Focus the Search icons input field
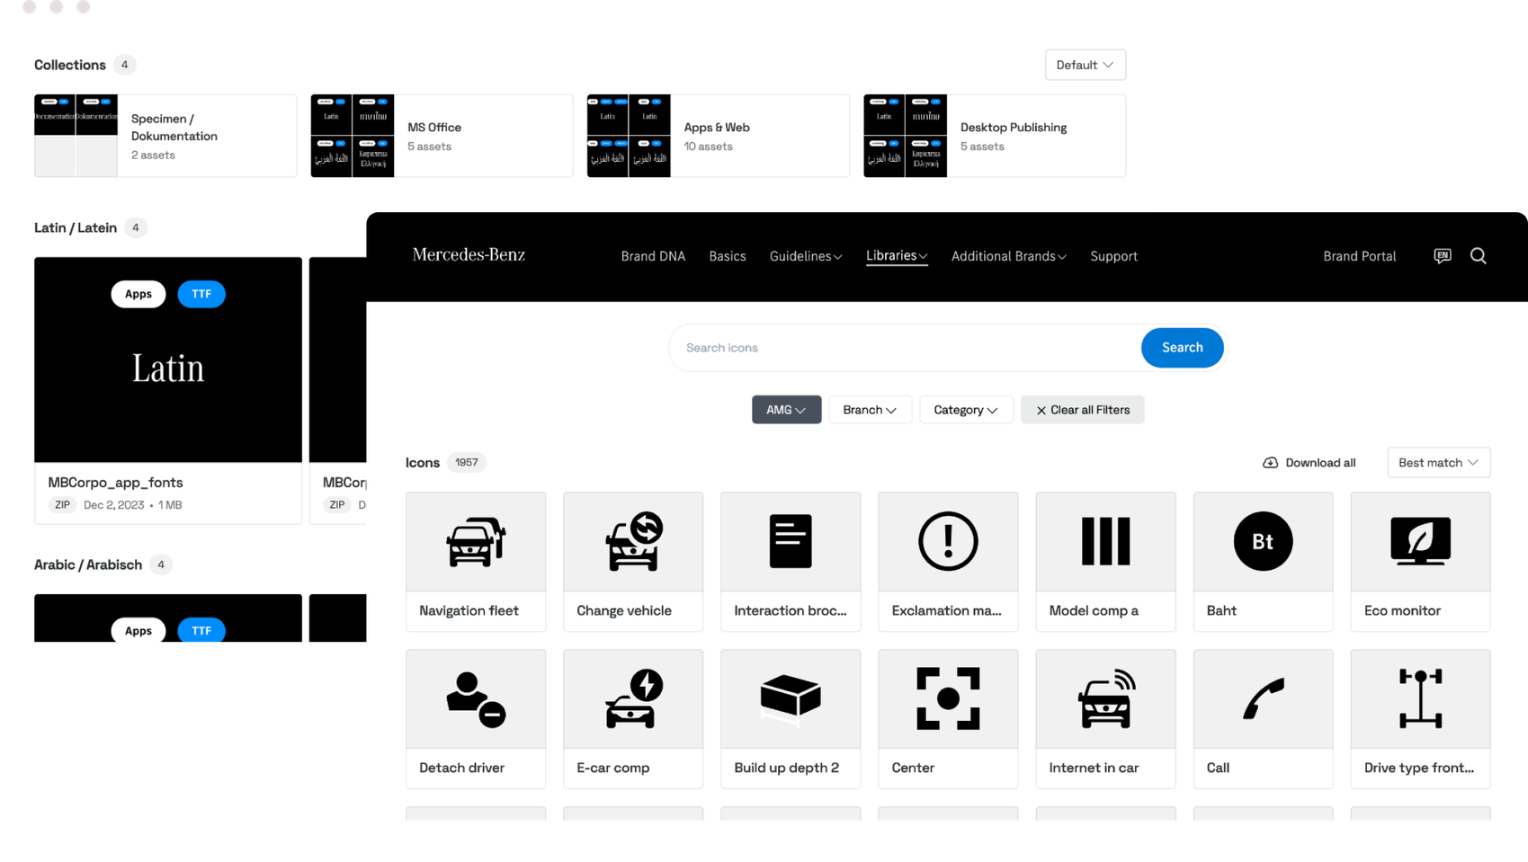Viewport: 1528px width, 862px height. point(907,348)
